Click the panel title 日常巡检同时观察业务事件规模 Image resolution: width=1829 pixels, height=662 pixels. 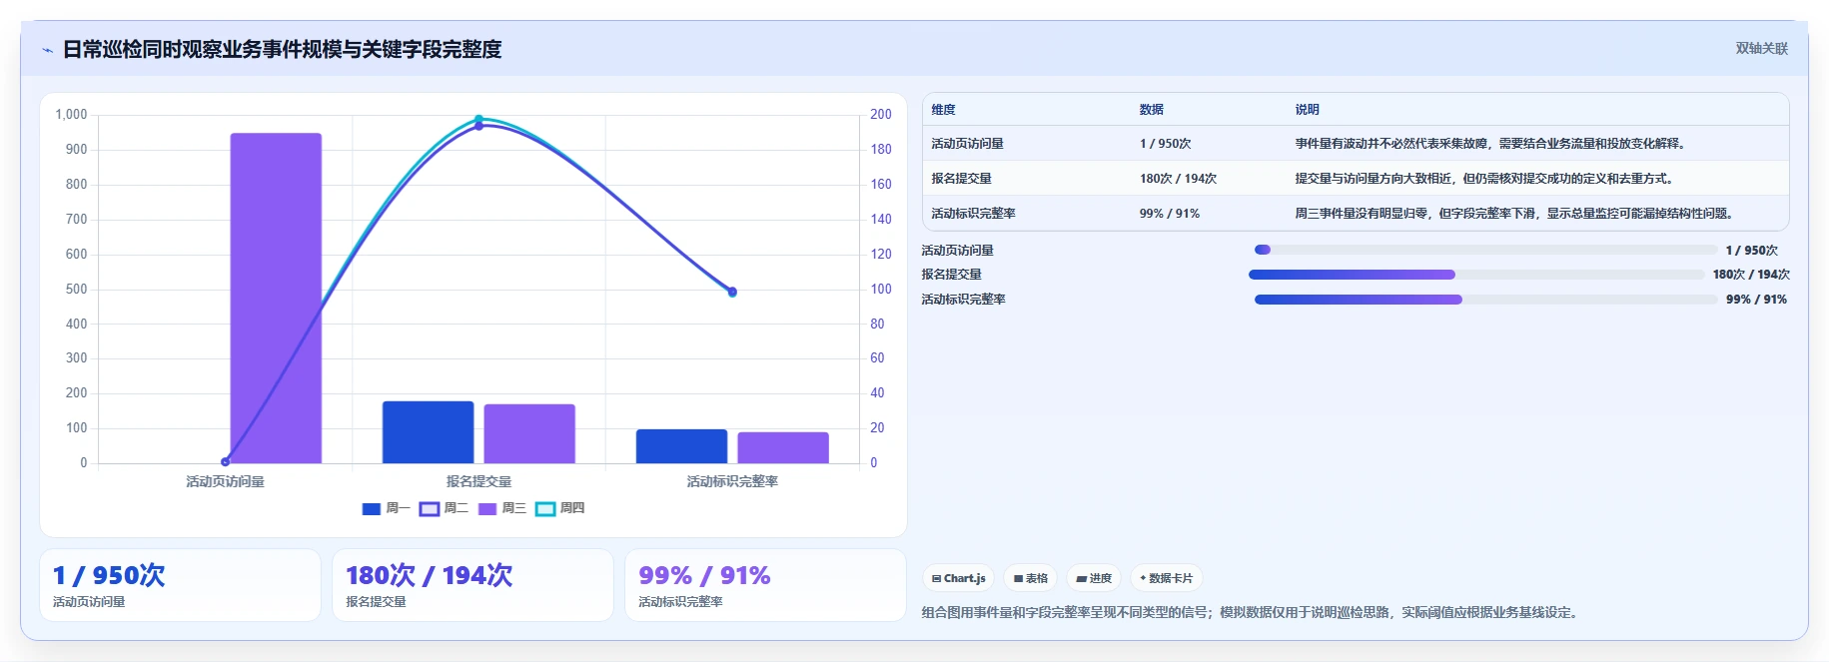coord(282,49)
